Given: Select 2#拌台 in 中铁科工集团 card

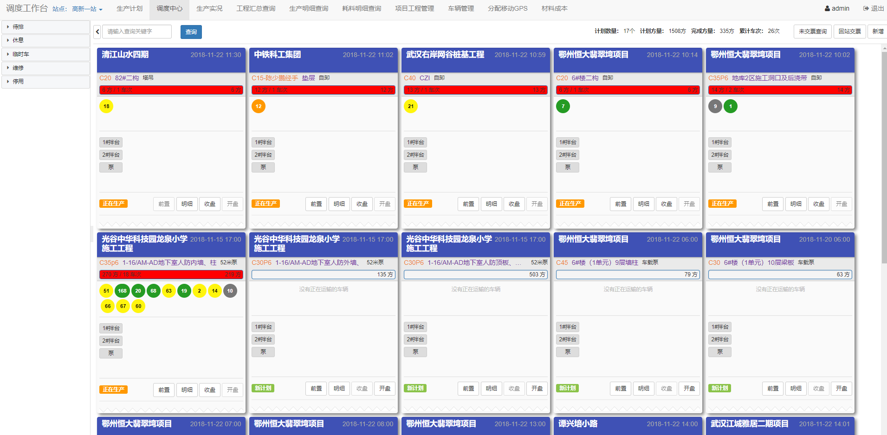Looking at the screenshot, I should [263, 155].
